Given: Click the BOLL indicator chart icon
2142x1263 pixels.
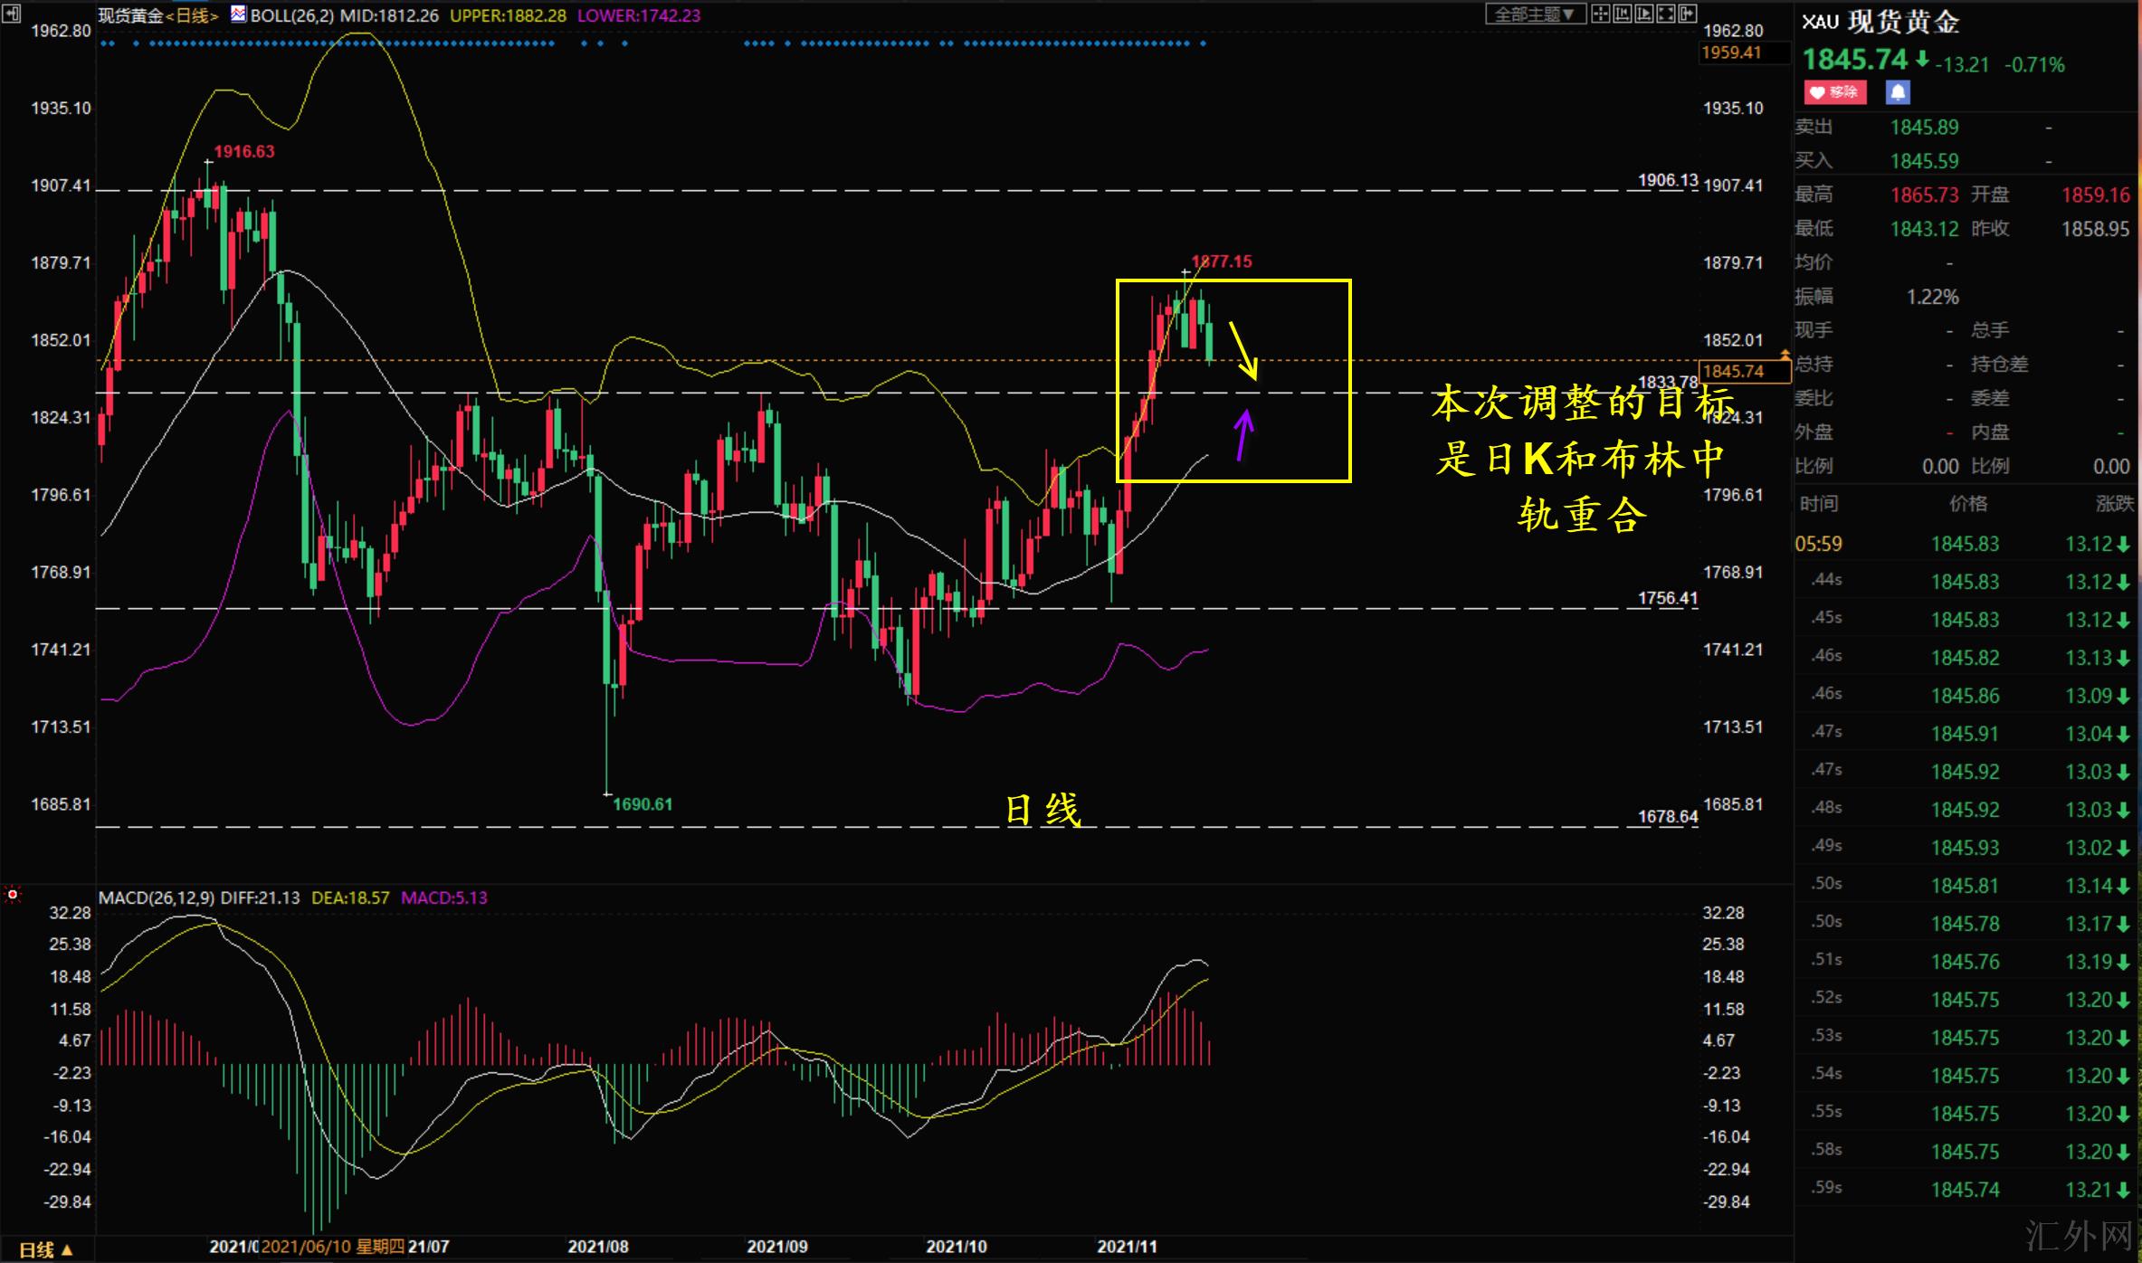Looking at the screenshot, I should pyautogui.click(x=239, y=14).
